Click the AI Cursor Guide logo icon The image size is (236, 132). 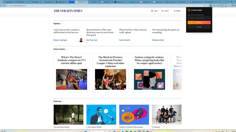(189, 10)
